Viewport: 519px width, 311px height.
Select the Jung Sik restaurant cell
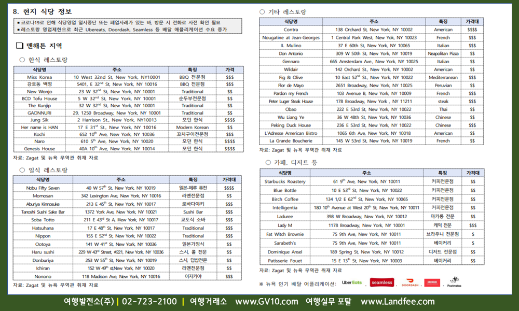tap(39, 120)
